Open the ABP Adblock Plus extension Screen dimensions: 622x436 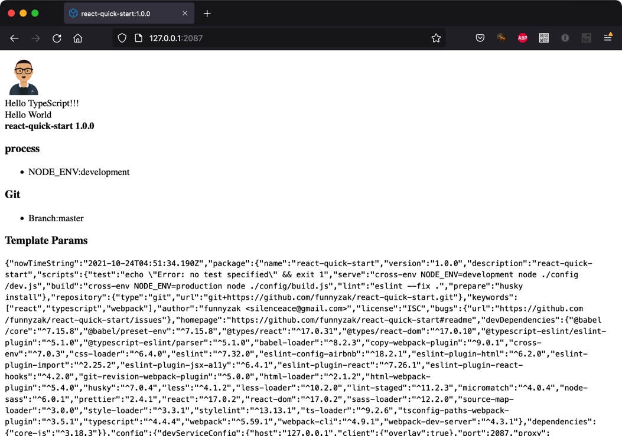point(522,38)
